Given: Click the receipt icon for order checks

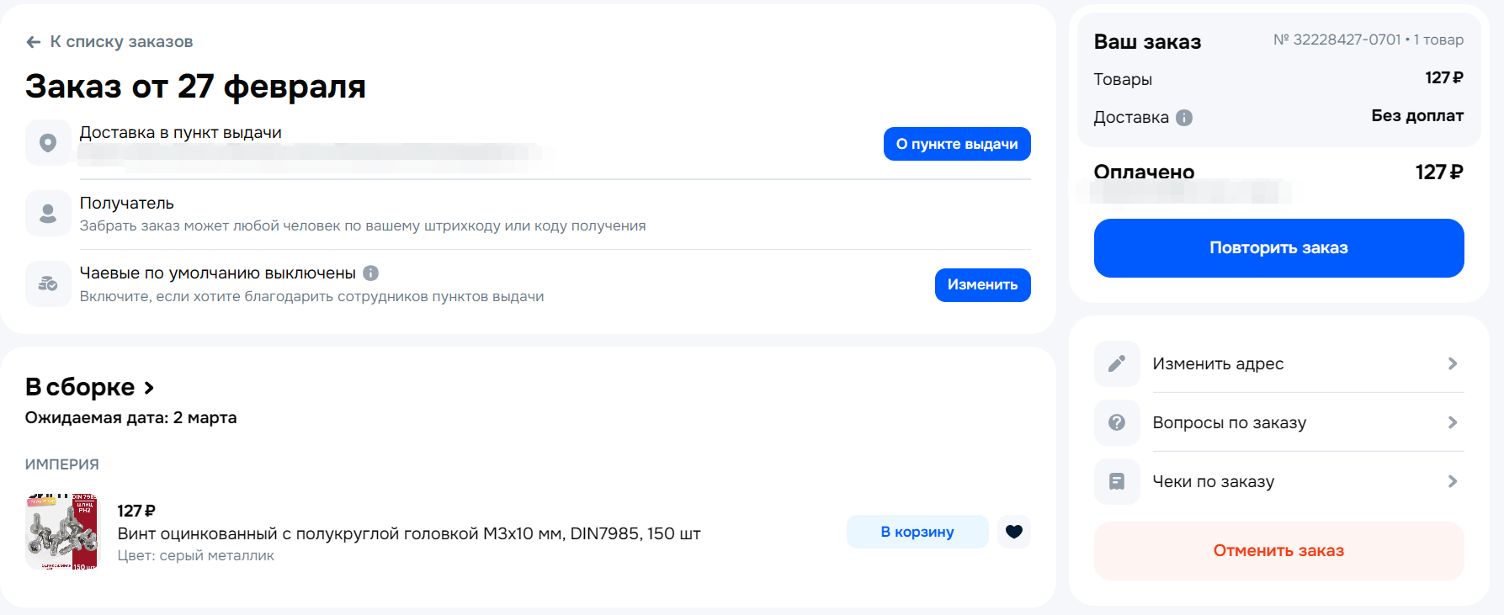Looking at the screenshot, I should (x=1117, y=481).
